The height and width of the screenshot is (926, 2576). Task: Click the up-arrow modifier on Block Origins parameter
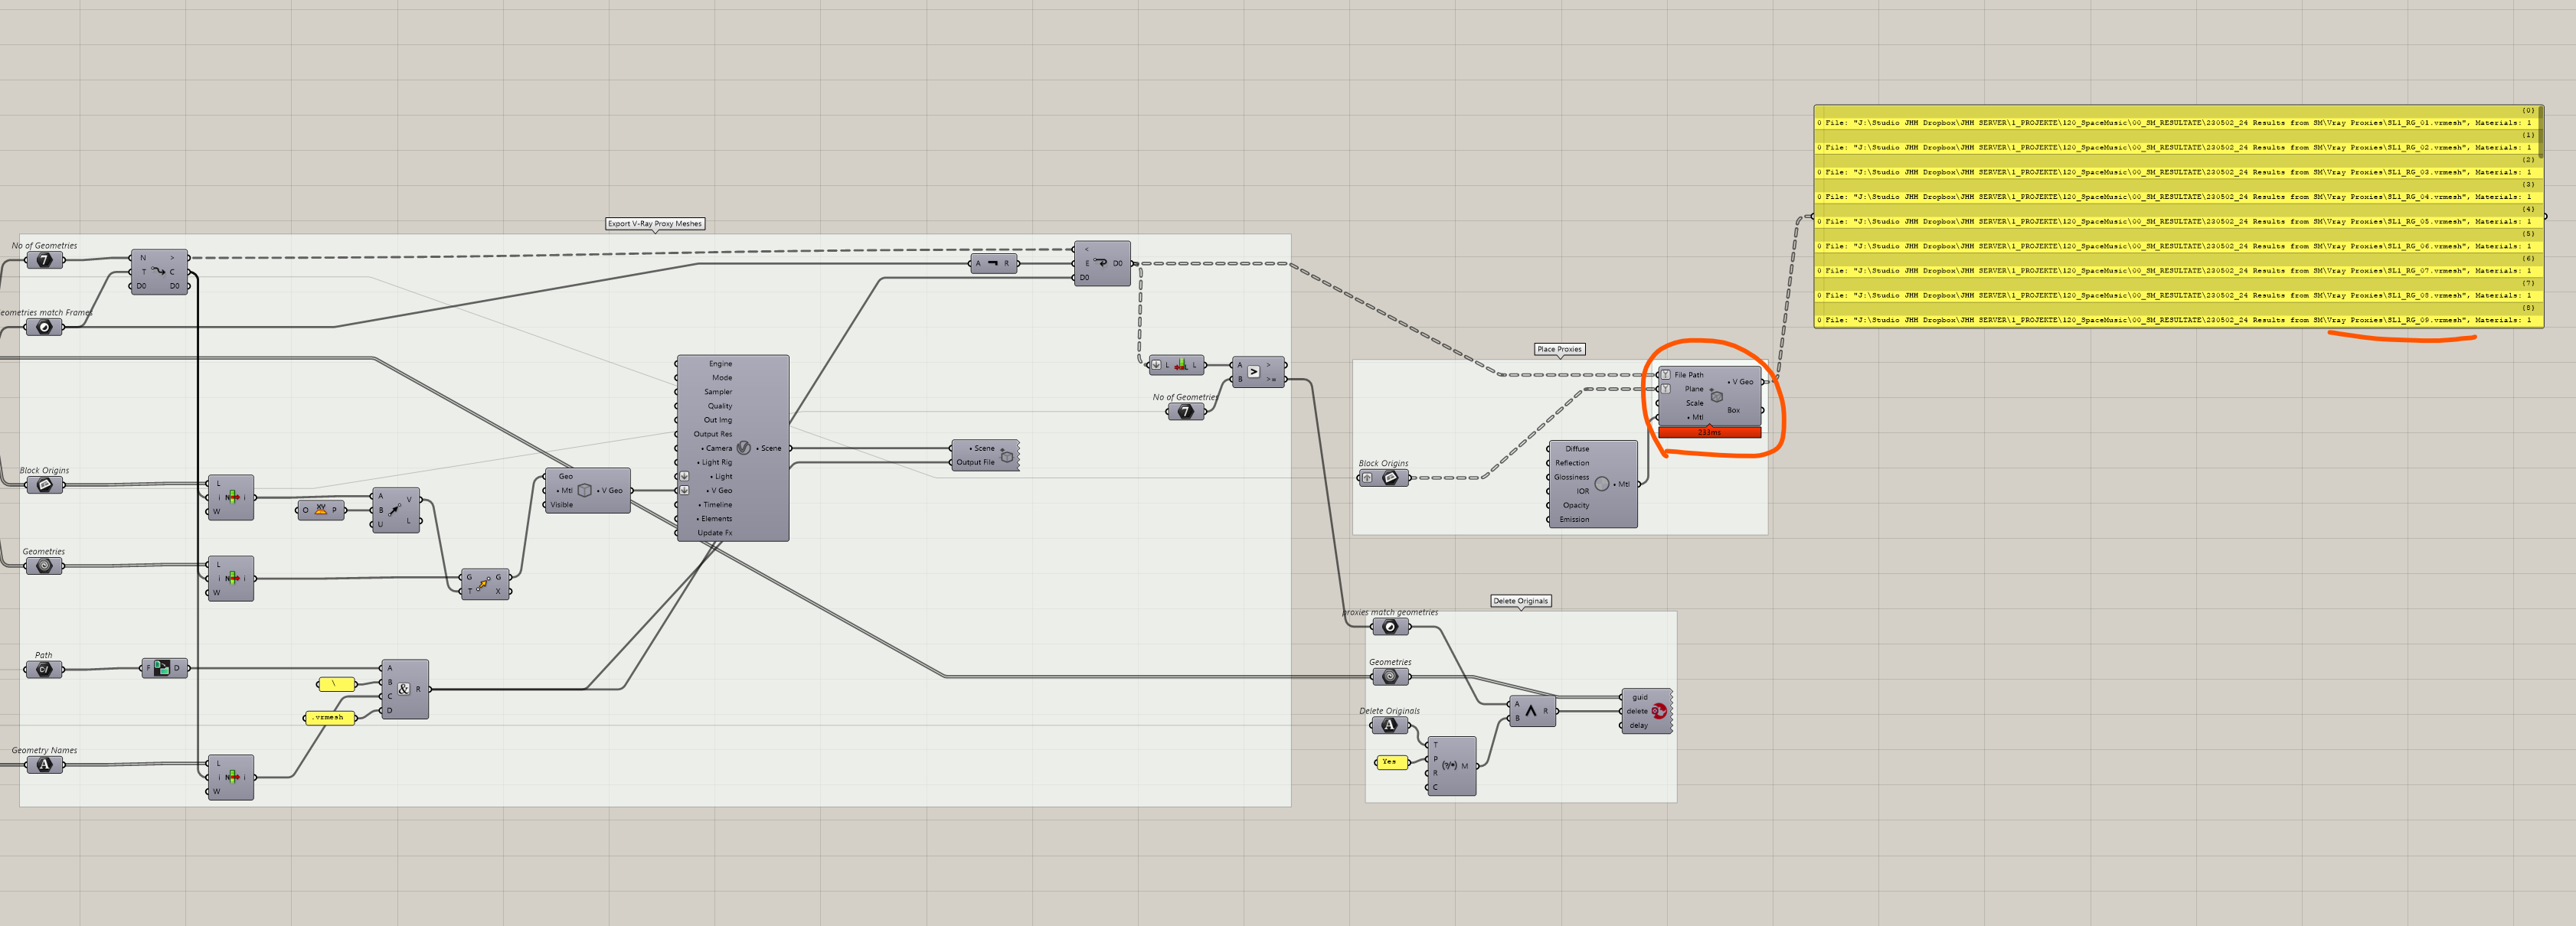point(1367,478)
